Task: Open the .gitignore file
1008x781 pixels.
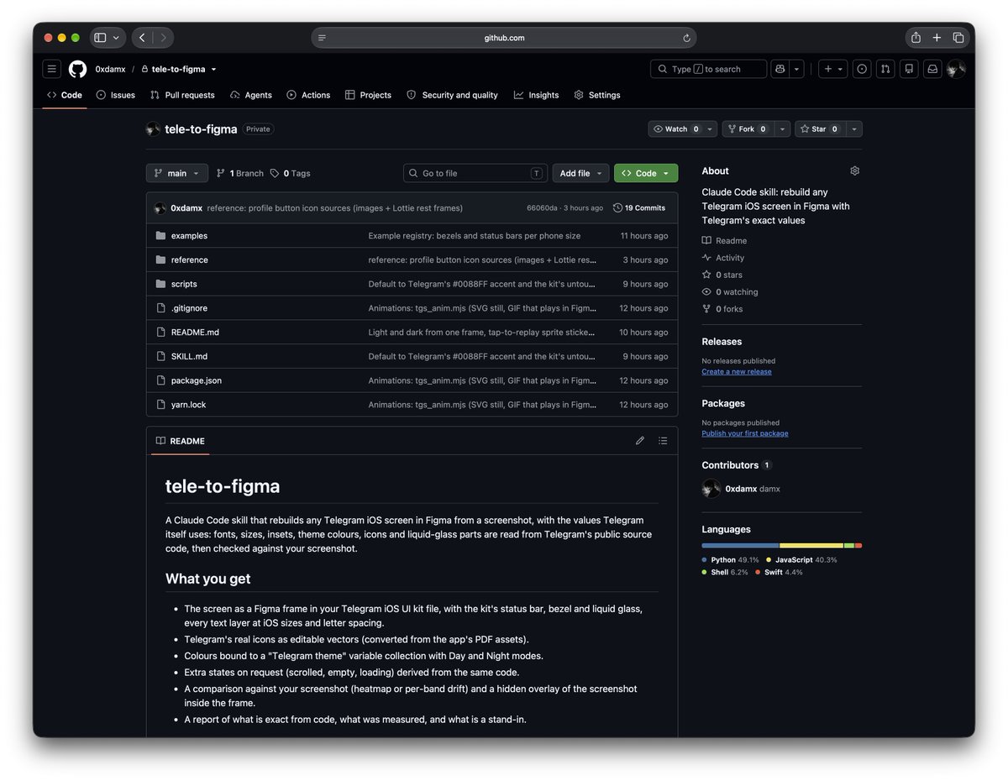Action: [189, 308]
